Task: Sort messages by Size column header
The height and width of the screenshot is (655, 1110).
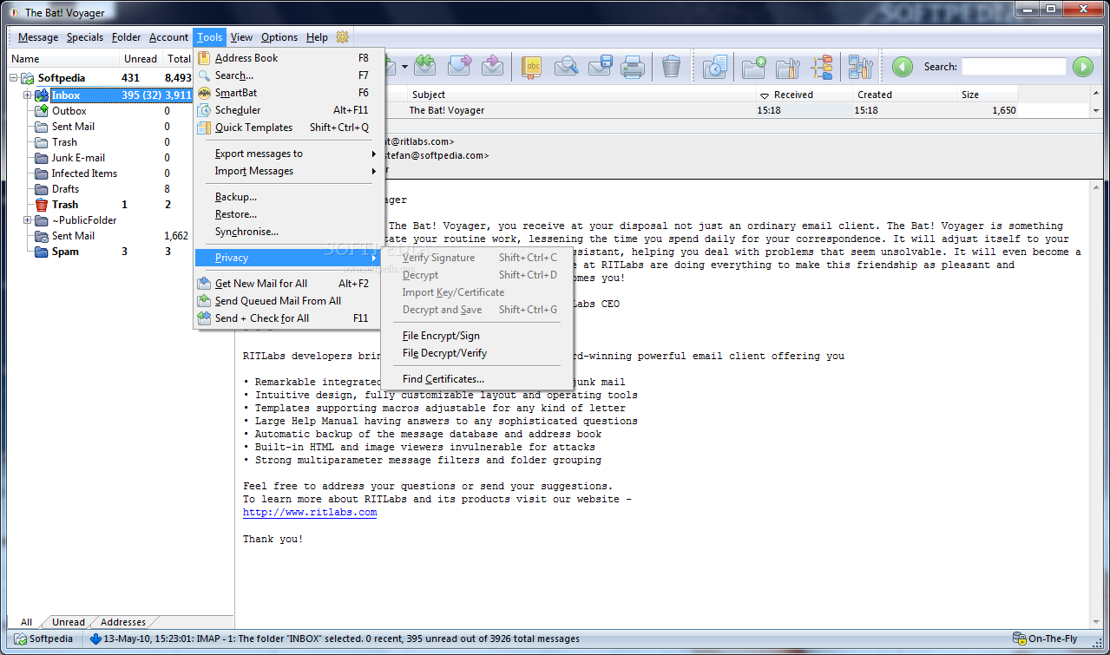Action: [987, 95]
